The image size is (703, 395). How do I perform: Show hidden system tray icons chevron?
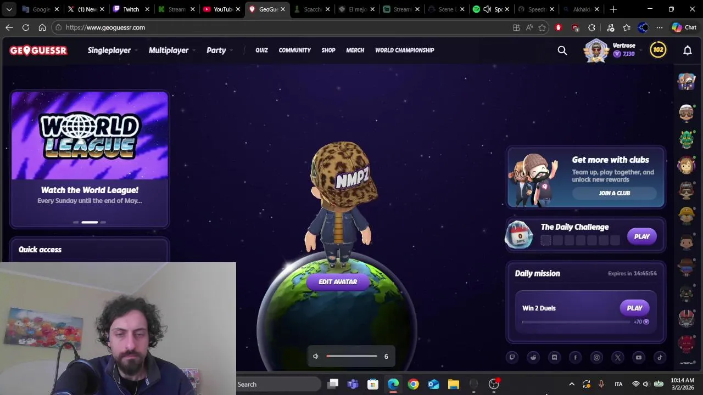pyautogui.click(x=571, y=384)
